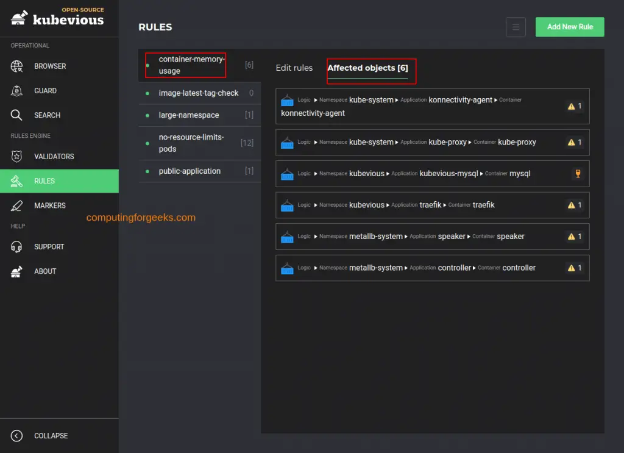Image resolution: width=624 pixels, height=453 pixels.
Task: Click the Validators shield icon
Action: point(16,157)
